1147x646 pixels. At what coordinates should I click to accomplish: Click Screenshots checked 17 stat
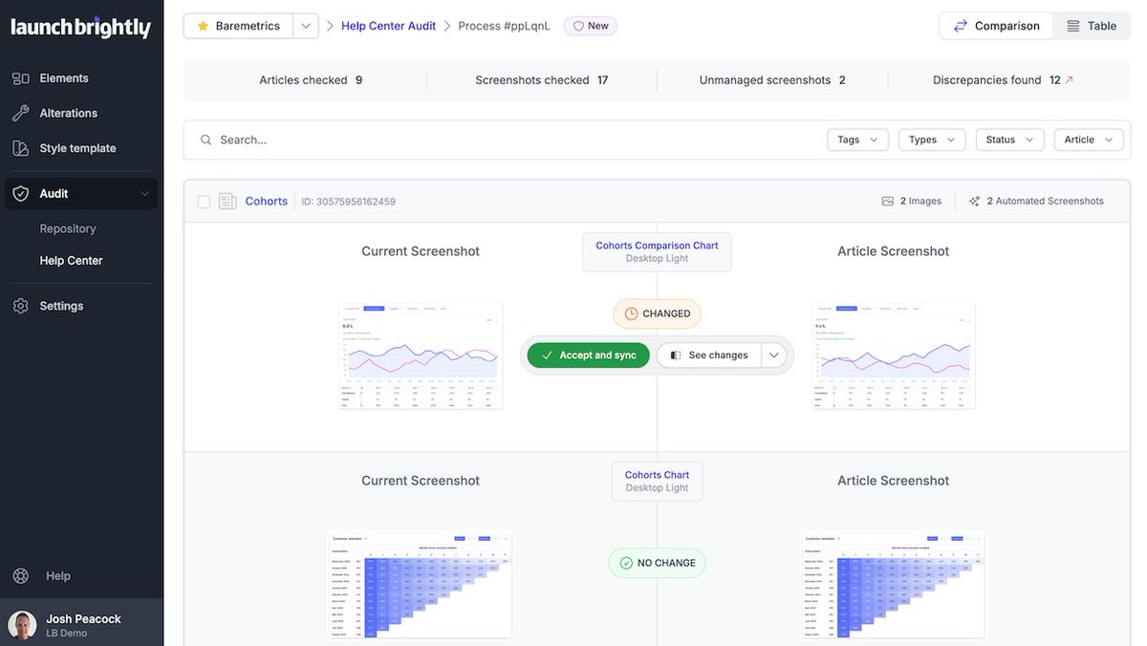(542, 80)
